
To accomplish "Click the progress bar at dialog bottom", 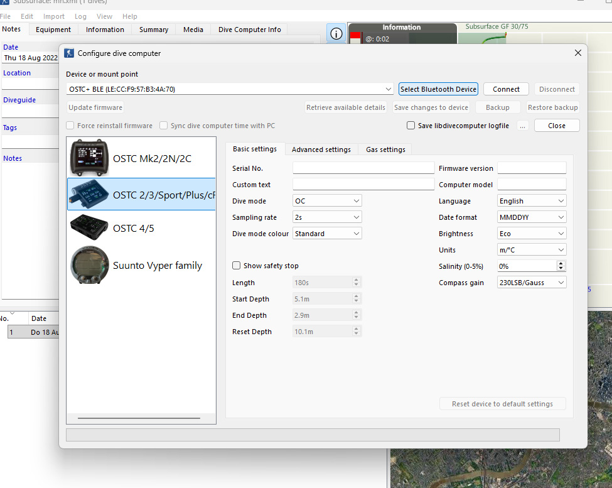I will click(x=313, y=435).
